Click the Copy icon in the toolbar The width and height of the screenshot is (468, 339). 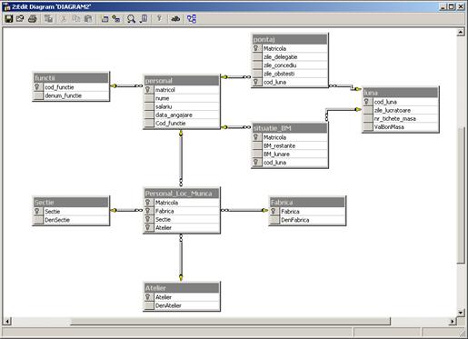point(76,19)
